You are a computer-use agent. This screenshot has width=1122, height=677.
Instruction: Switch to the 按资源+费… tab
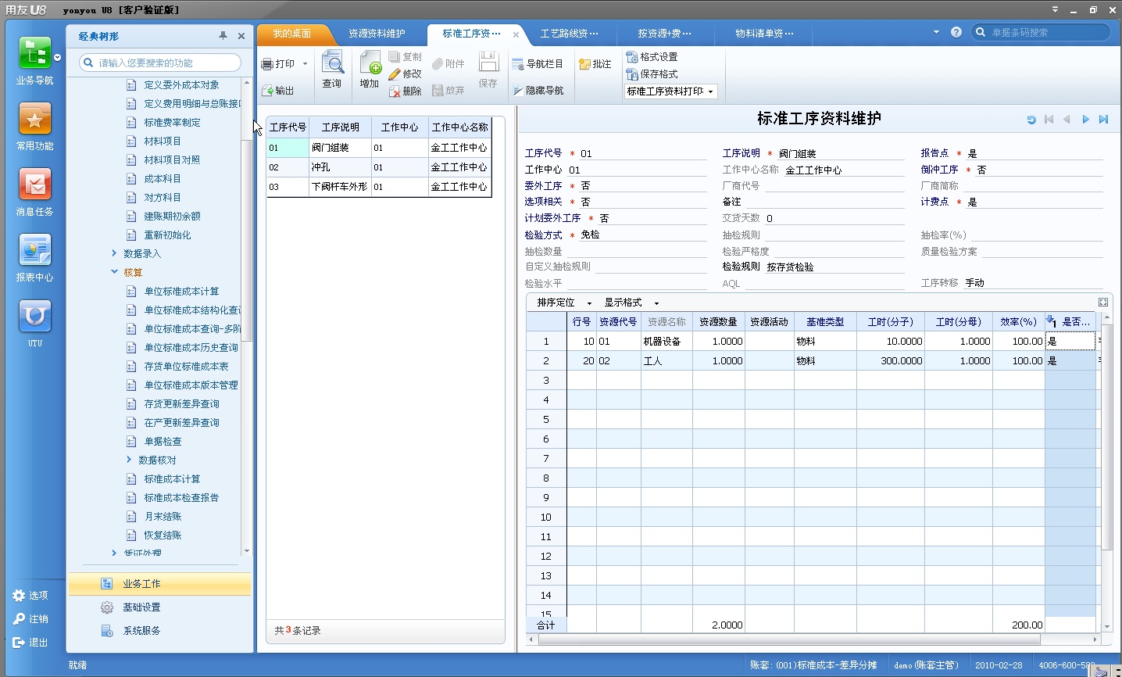(664, 34)
